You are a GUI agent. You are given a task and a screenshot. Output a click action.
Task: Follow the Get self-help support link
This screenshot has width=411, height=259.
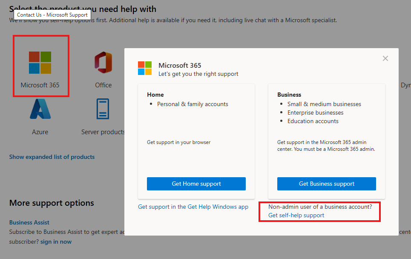coord(296,215)
